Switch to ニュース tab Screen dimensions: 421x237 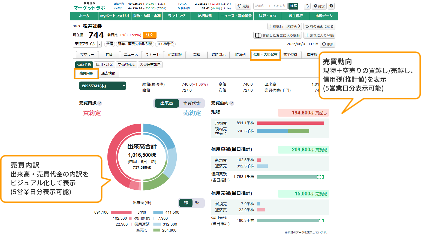(x=131, y=55)
